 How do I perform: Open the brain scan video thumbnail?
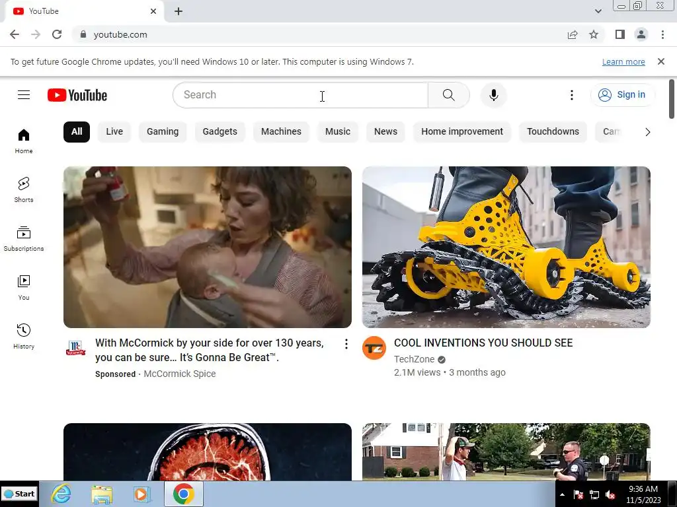207,452
